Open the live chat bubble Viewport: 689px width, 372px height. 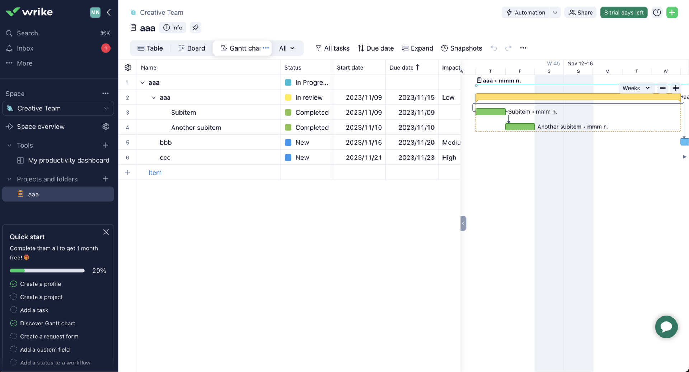666,327
